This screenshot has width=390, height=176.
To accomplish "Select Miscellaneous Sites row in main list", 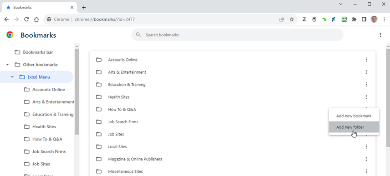I will 232,171.
